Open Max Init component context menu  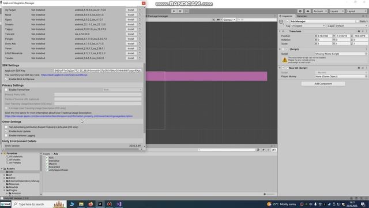(x=367, y=68)
